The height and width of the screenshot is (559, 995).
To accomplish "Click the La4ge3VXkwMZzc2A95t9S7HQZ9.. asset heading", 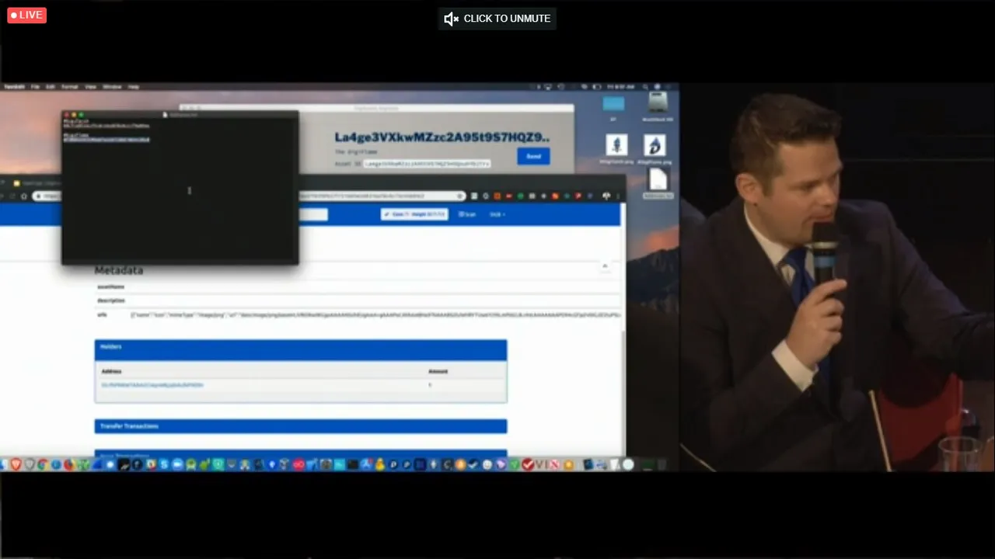I will pos(442,137).
